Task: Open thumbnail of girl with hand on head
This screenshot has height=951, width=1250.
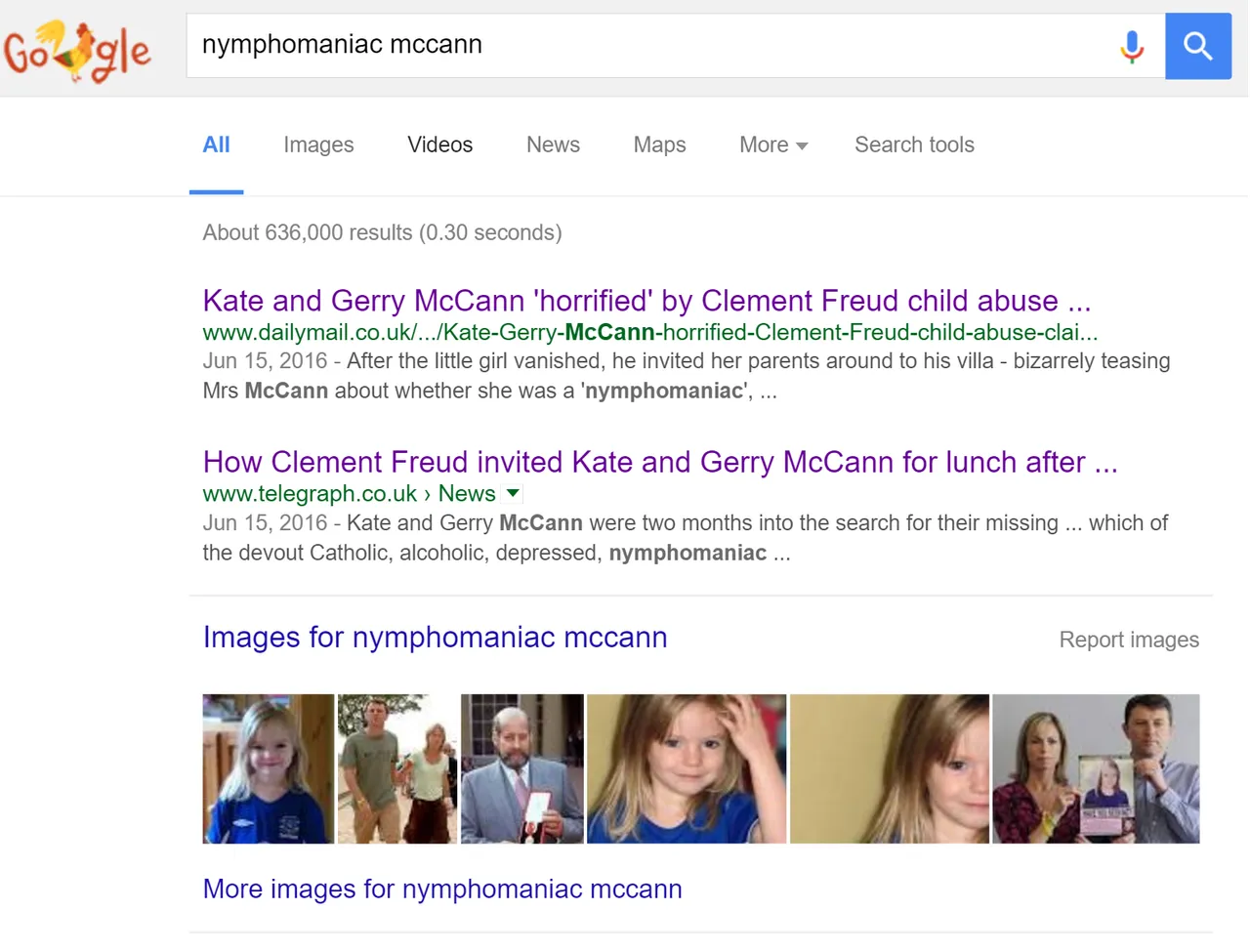Action: tap(687, 768)
